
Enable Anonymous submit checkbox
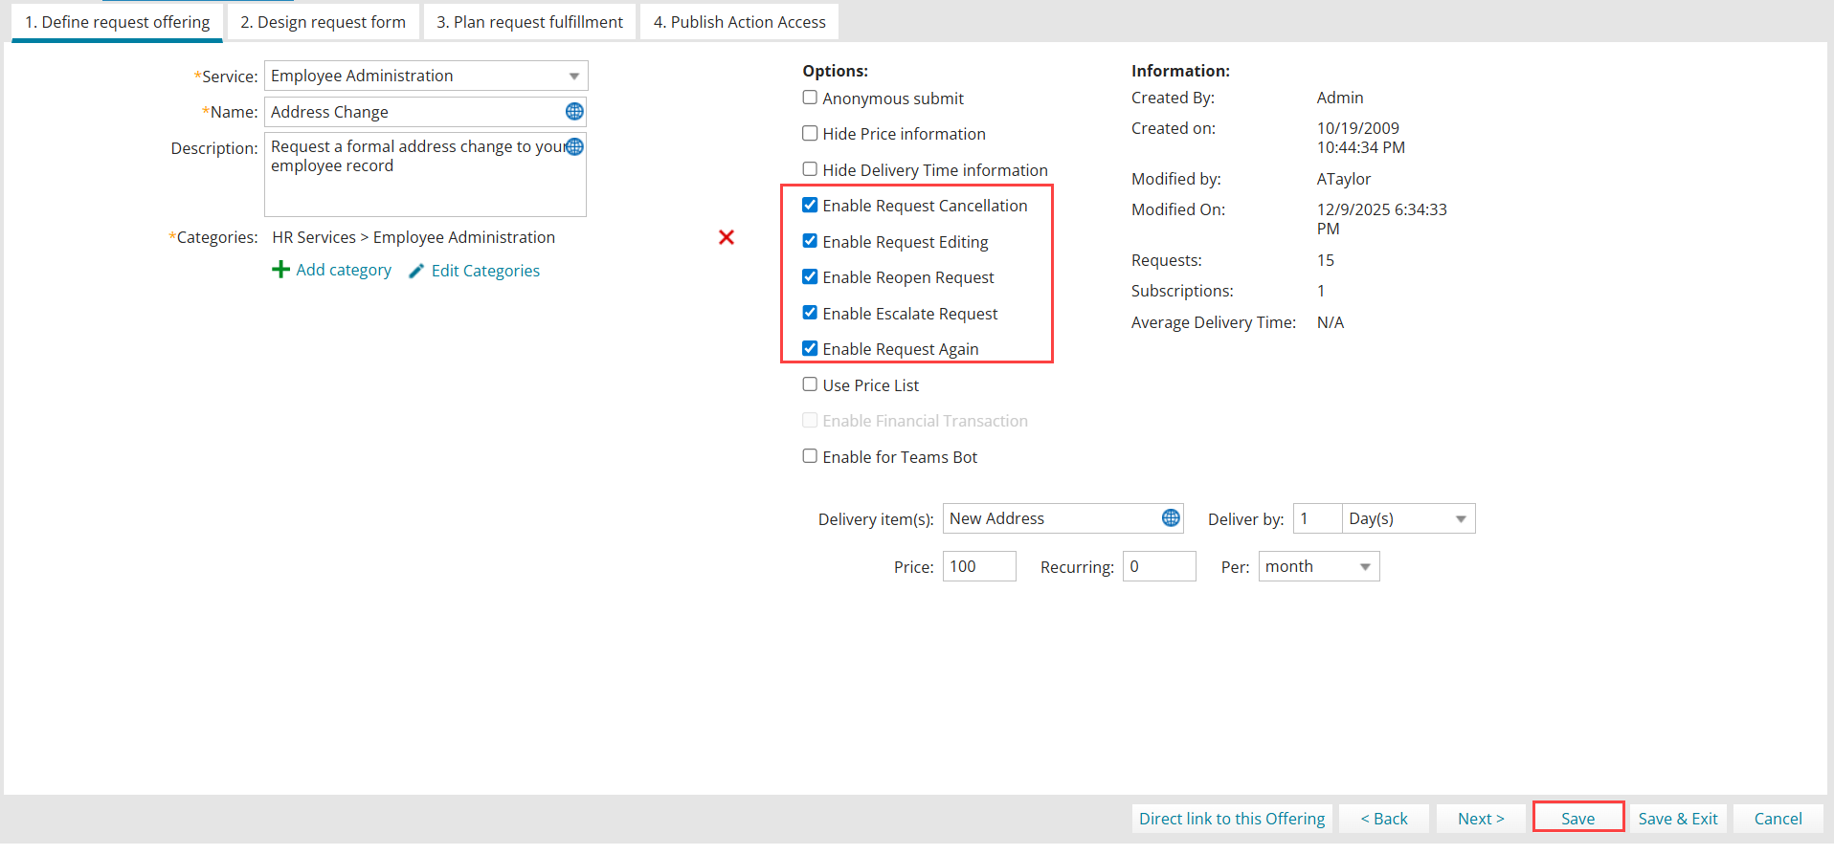click(810, 98)
